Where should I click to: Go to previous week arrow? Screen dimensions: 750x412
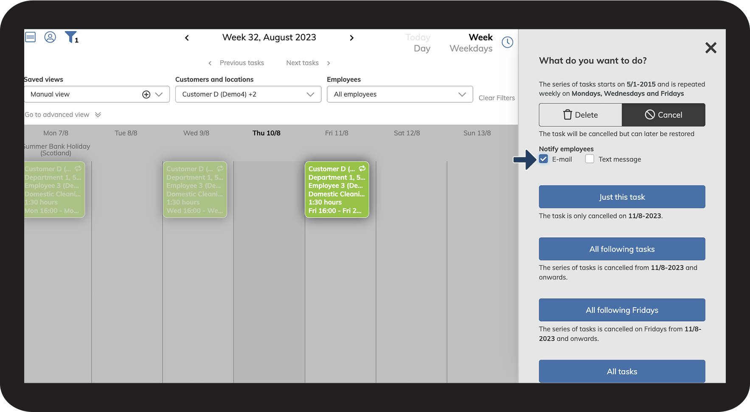pyautogui.click(x=187, y=38)
